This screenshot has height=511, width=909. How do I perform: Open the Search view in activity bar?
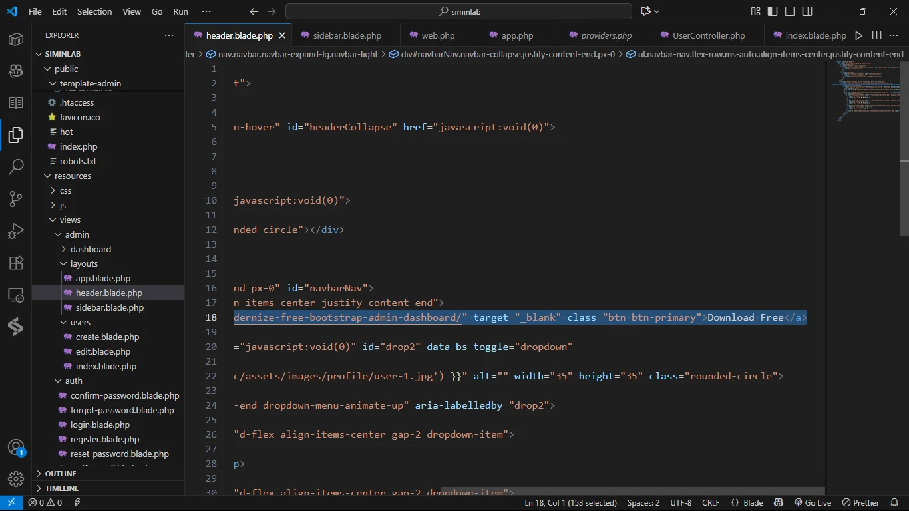[x=16, y=166]
